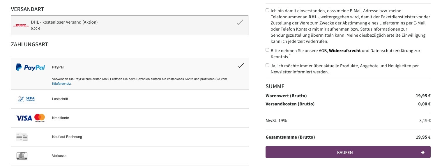
Task: Click the Visa card logo
Action: (24, 118)
